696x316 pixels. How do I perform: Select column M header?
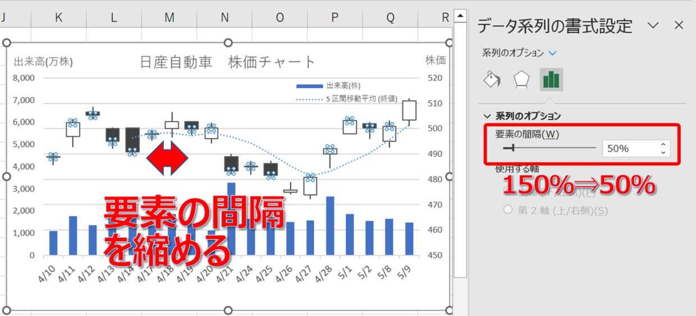coord(170,18)
